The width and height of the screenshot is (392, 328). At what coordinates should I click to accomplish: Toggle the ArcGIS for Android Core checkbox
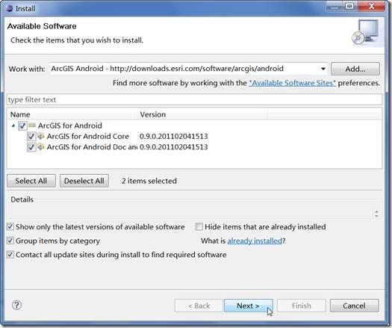pyautogui.click(x=31, y=136)
